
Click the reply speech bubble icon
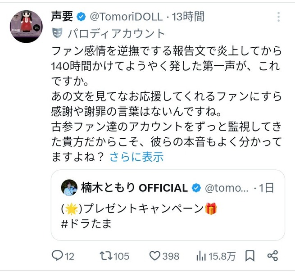pyautogui.click(x=57, y=256)
